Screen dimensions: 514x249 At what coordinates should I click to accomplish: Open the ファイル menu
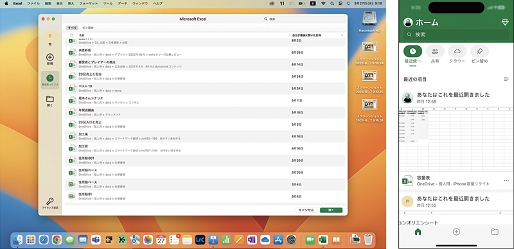33,3
